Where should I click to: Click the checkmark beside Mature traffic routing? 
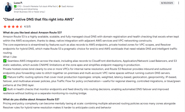pos(4,77)
